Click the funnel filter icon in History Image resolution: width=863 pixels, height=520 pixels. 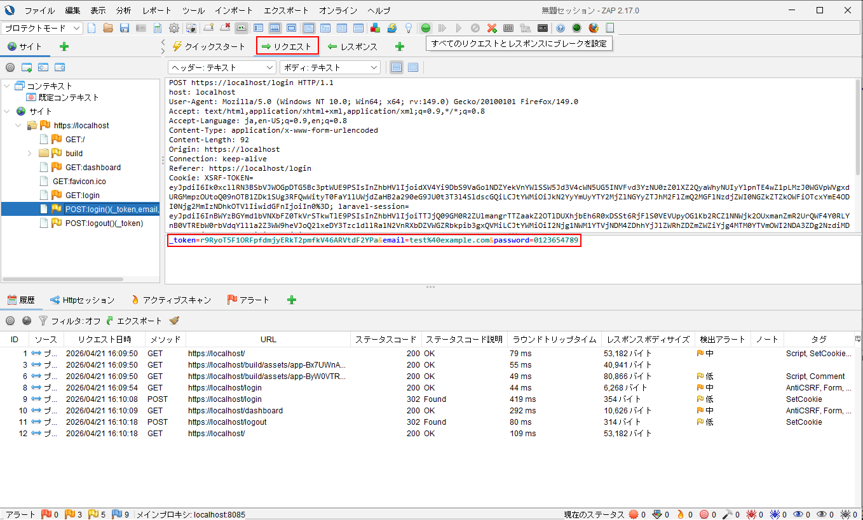point(43,321)
